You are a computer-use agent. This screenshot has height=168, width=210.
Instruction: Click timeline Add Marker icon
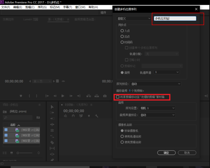tap(89, 116)
